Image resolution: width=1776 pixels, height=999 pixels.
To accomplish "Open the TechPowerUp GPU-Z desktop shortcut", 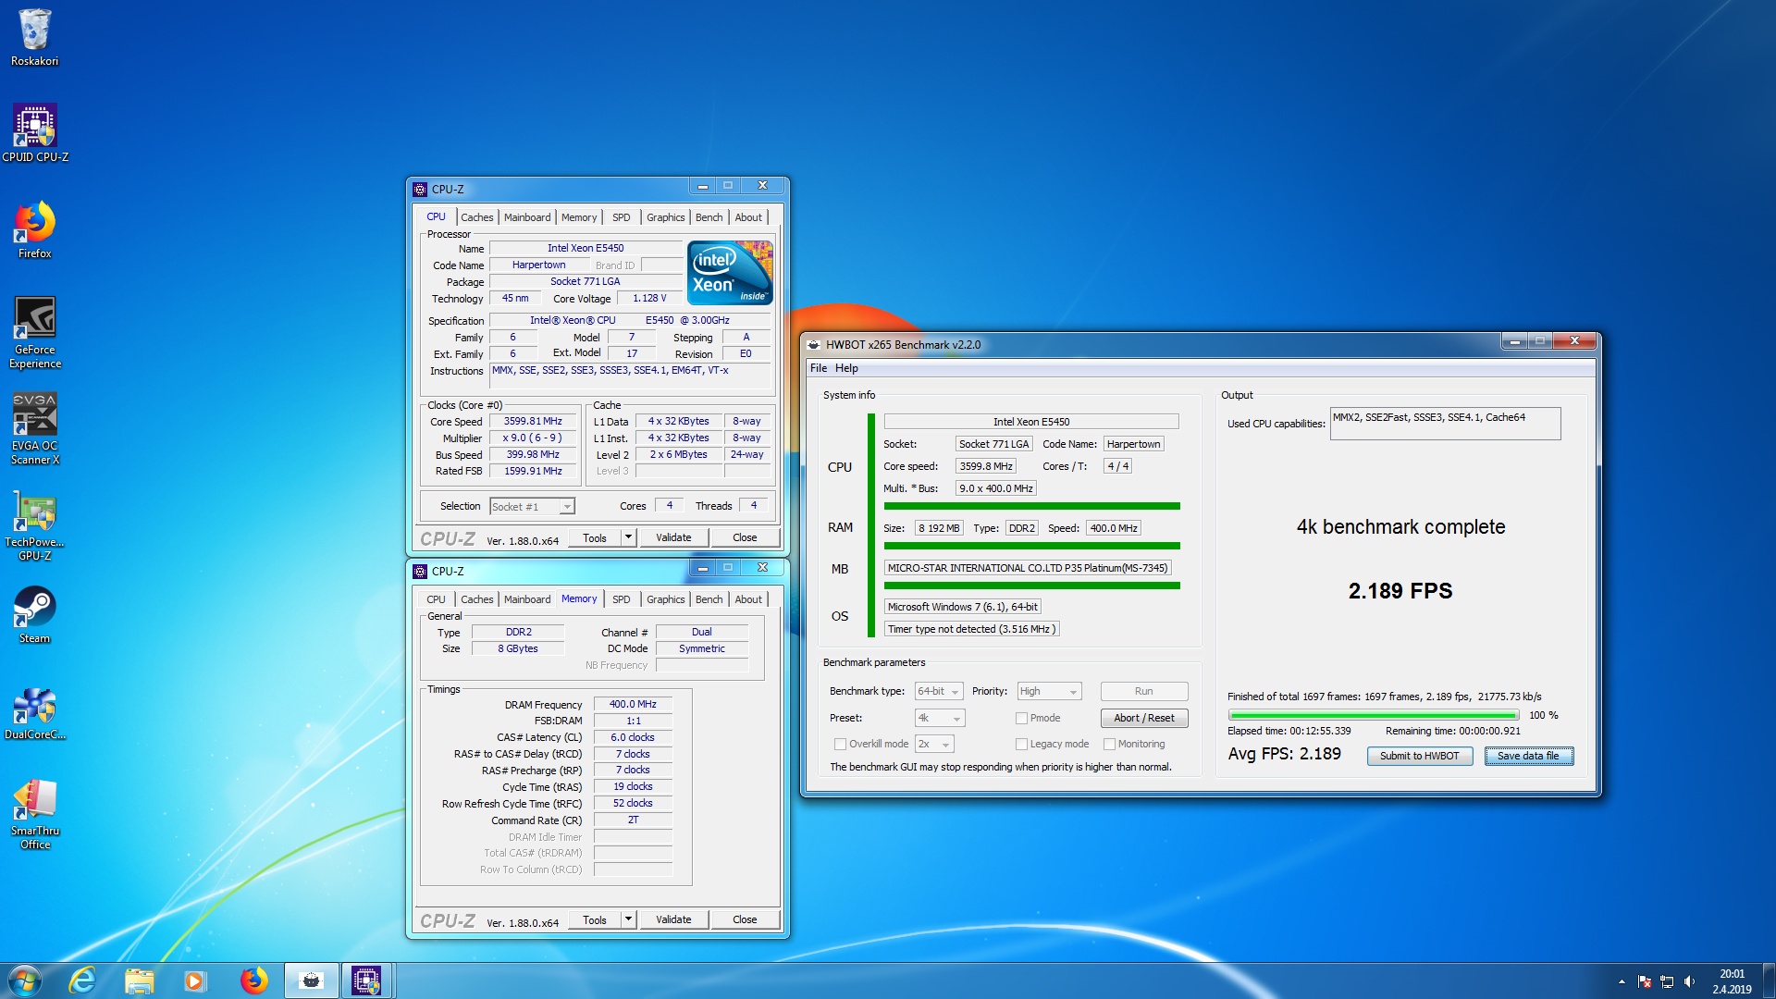I will click(35, 525).
